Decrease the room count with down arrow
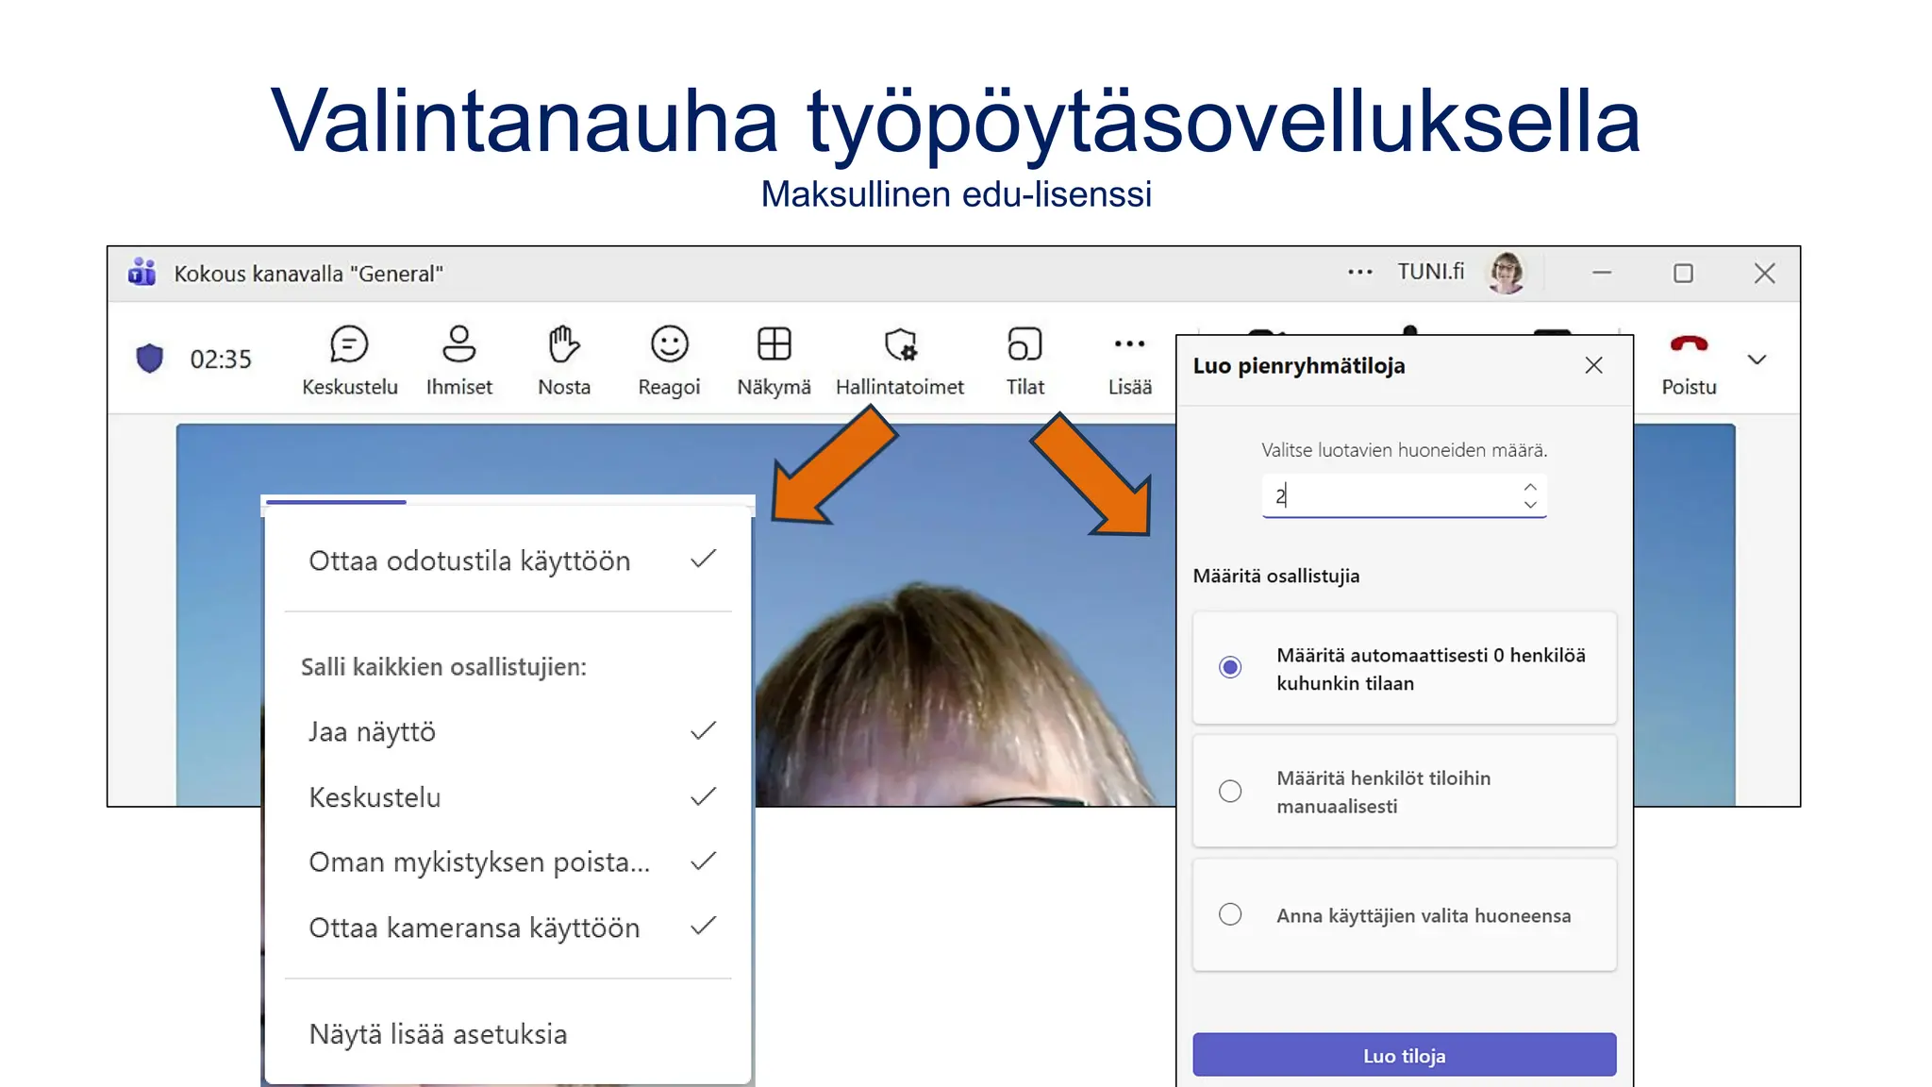The height and width of the screenshot is (1087, 1932). (1529, 505)
